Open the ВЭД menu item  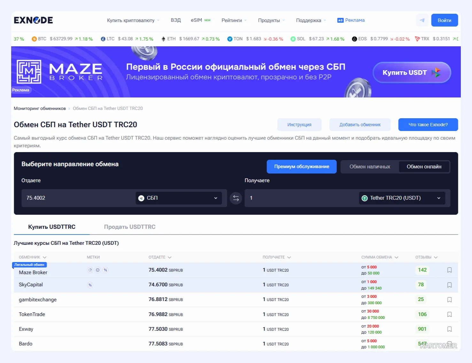(x=176, y=20)
